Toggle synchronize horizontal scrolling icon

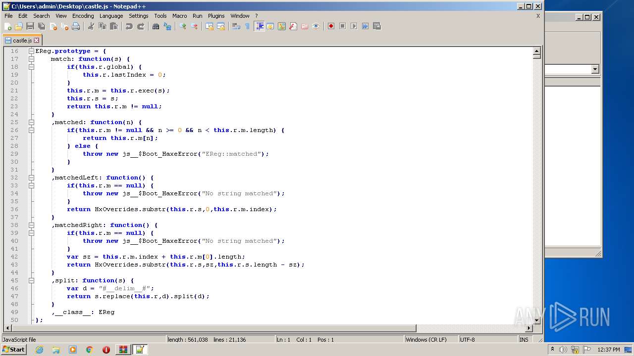click(x=221, y=26)
